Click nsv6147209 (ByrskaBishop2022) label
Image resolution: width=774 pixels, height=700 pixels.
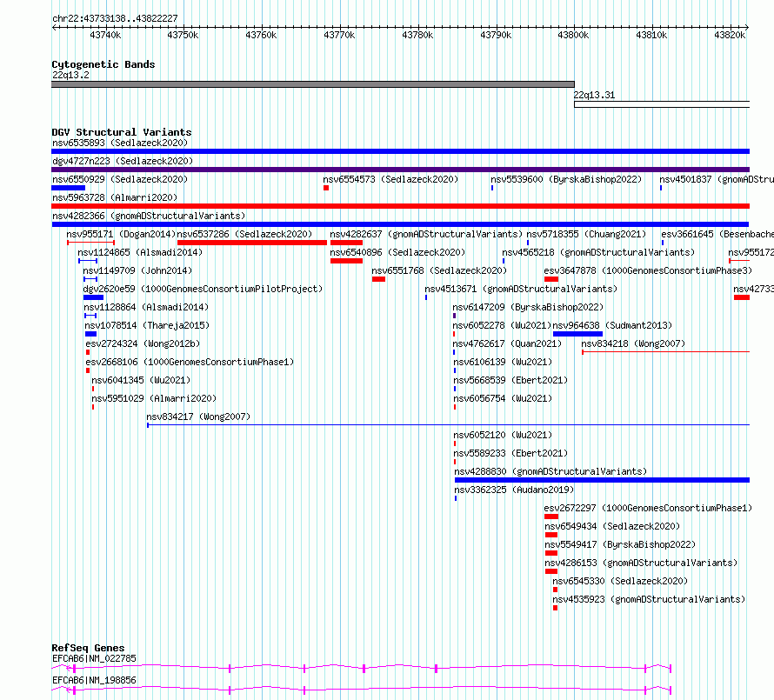point(528,308)
